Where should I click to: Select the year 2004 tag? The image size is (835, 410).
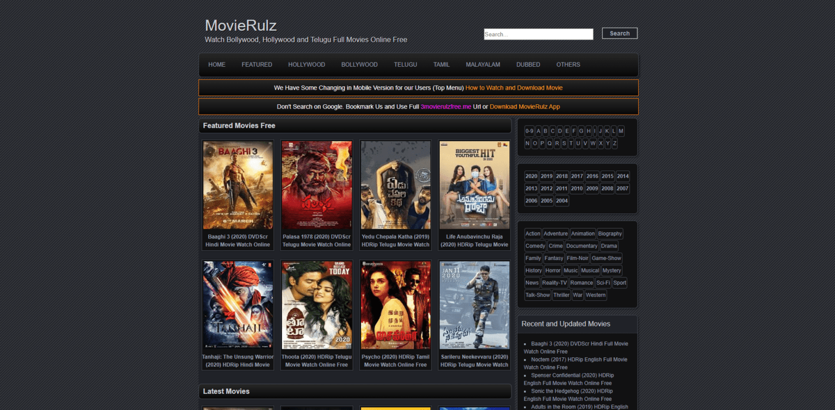[562, 201]
